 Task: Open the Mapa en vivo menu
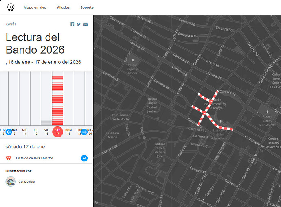pos(35,7)
